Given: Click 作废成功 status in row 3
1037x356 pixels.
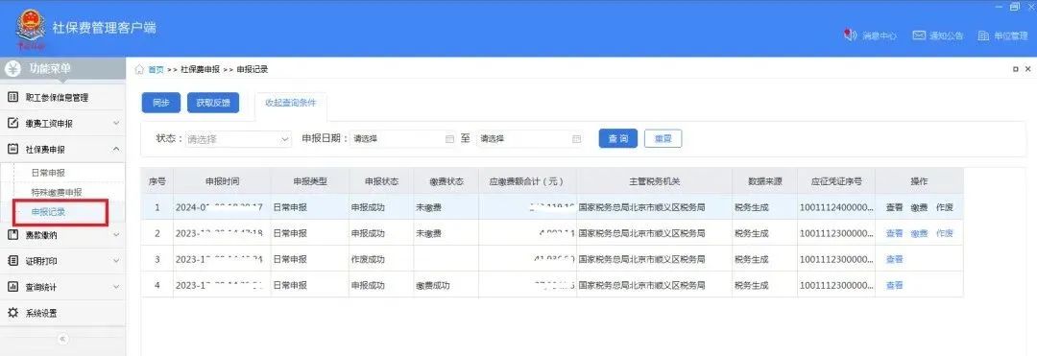Looking at the screenshot, I should (367, 260).
